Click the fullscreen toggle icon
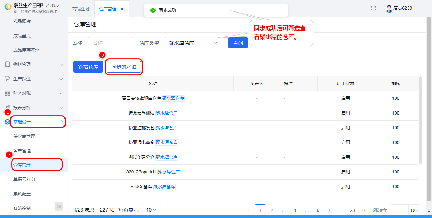Image resolution: width=432 pixels, height=218 pixels. [x=373, y=8]
